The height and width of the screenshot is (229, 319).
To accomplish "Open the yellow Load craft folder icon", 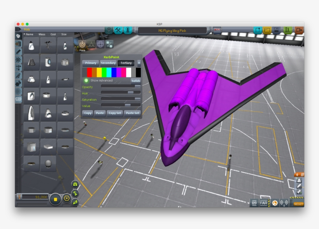I will click(267, 30).
